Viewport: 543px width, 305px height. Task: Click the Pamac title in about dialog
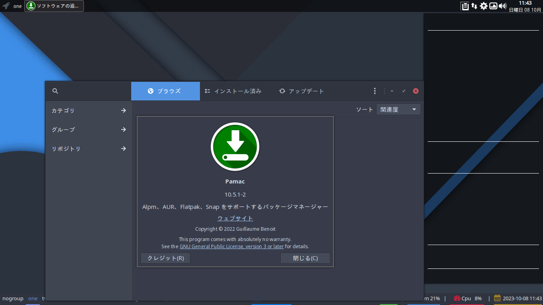tap(235, 181)
